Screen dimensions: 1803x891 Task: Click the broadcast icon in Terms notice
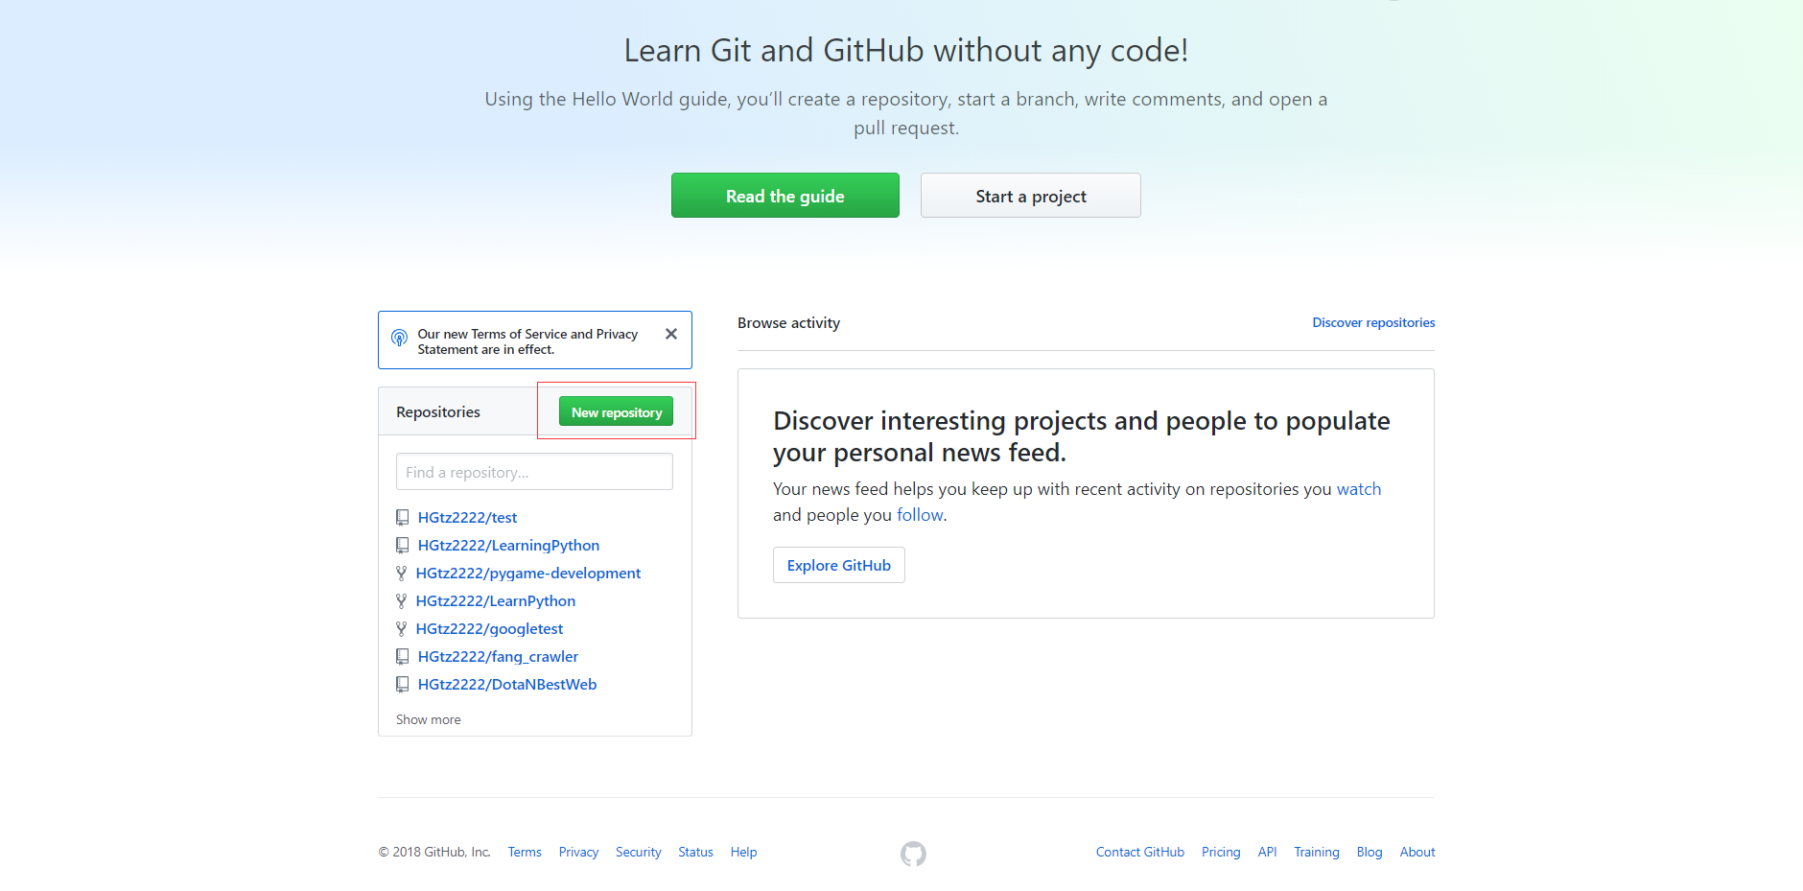[x=399, y=339]
